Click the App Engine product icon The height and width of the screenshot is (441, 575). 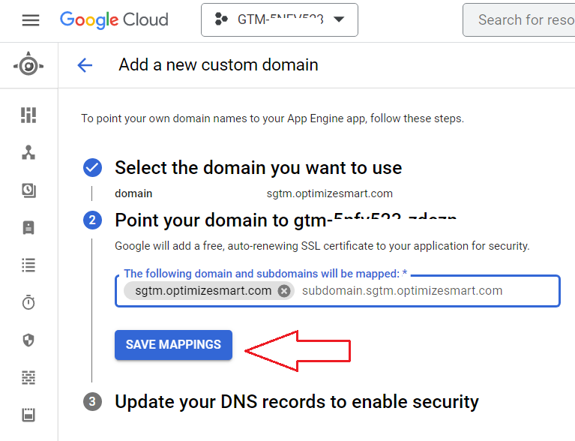[x=28, y=65]
